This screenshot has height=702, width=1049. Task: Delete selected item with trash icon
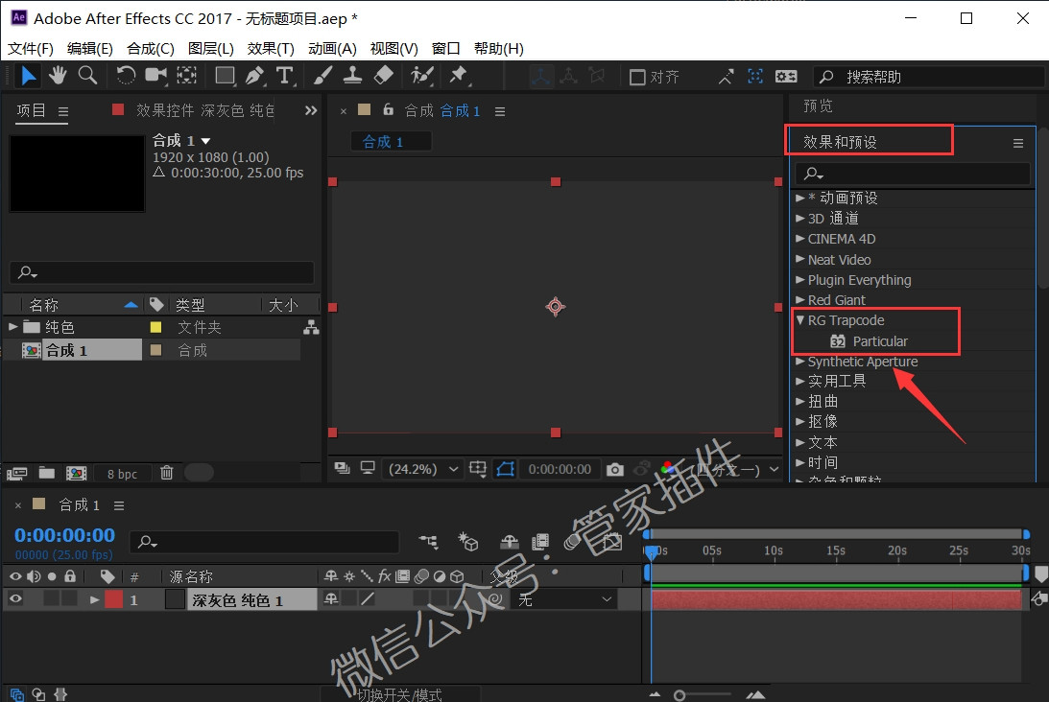coord(167,473)
